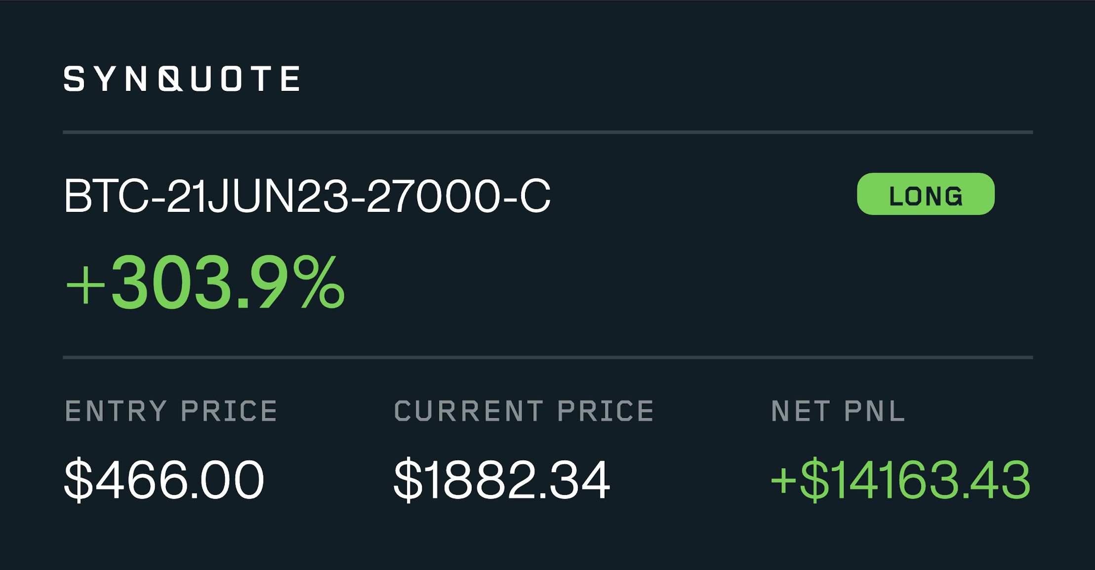Image resolution: width=1095 pixels, height=570 pixels.
Task: Click the divider line below the SYNQUOTE logo
Action: [548, 132]
